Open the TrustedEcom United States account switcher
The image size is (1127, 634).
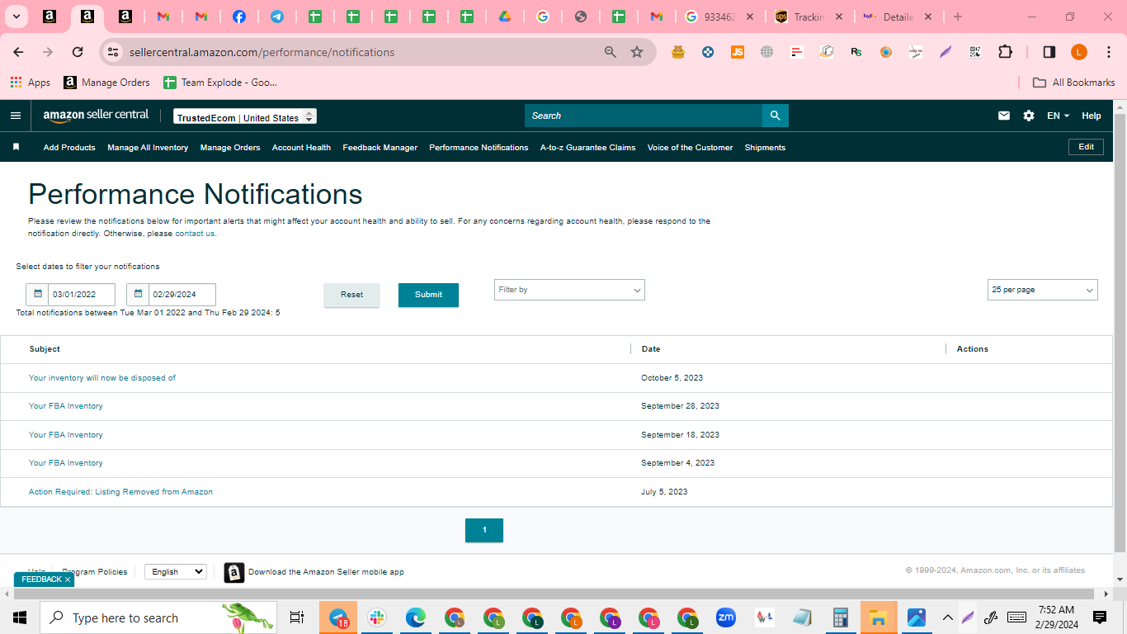(x=245, y=117)
